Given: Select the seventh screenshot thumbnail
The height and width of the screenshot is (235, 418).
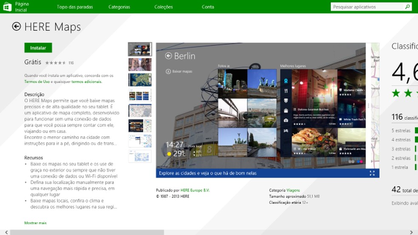Looking at the screenshot, I should click(140, 141).
